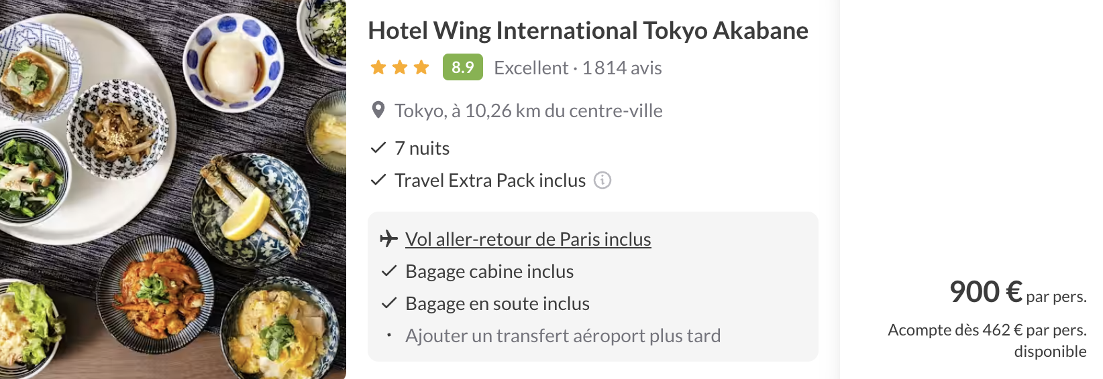1103x379 pixels.
Task: Click the airplane icon beside the flight link
Action: click(389, 238)
